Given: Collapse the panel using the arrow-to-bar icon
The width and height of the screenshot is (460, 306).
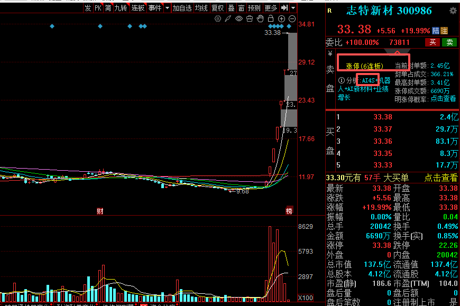Looking at the screenshot, I should (284, 8).
